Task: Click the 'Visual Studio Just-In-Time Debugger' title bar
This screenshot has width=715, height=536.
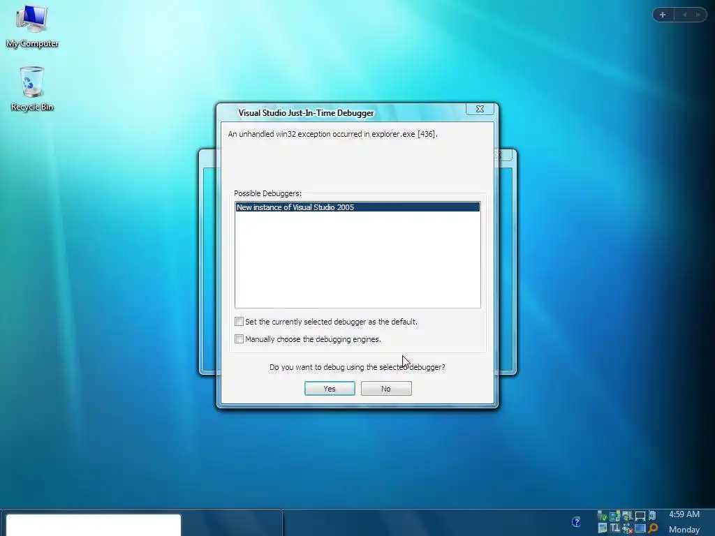Action: pyautogui.click(x=306, y=112)
